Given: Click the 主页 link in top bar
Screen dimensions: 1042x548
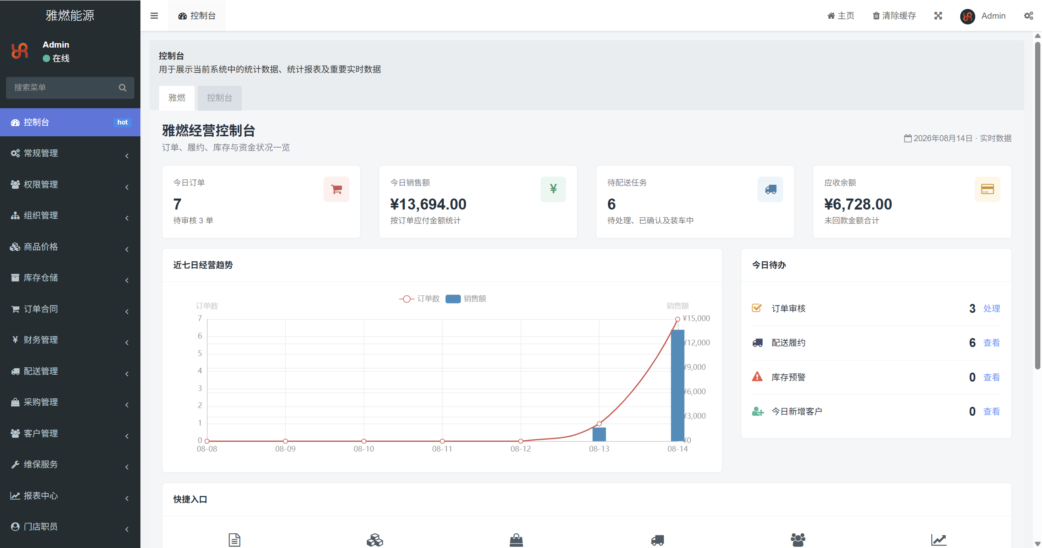Looking at the screenshot, I should click(841, 16).
